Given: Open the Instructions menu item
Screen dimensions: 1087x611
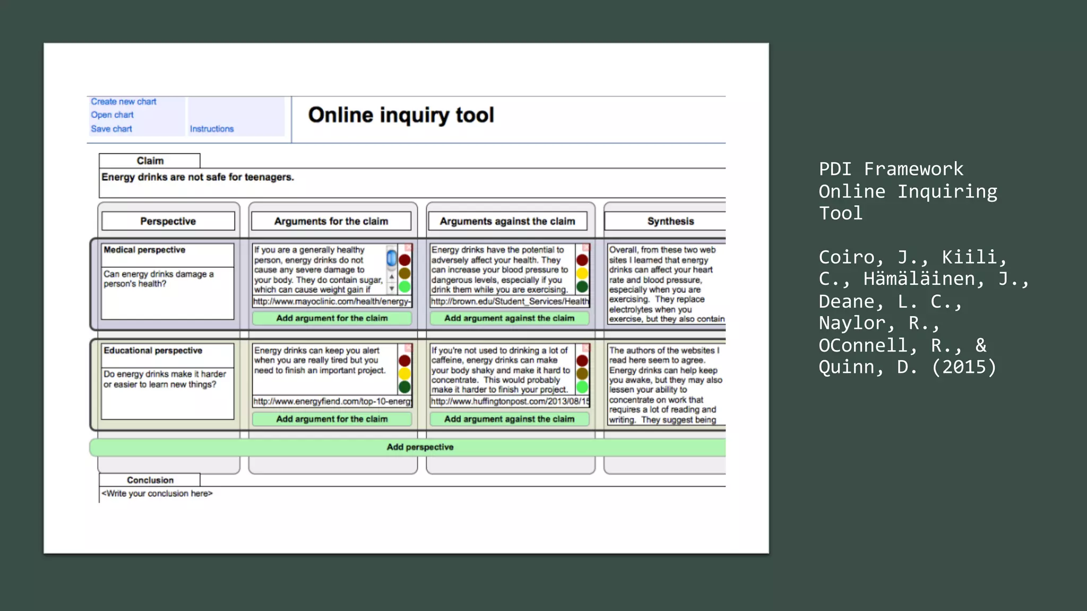Looking at the screenshot, I should [x=212, y=129].
